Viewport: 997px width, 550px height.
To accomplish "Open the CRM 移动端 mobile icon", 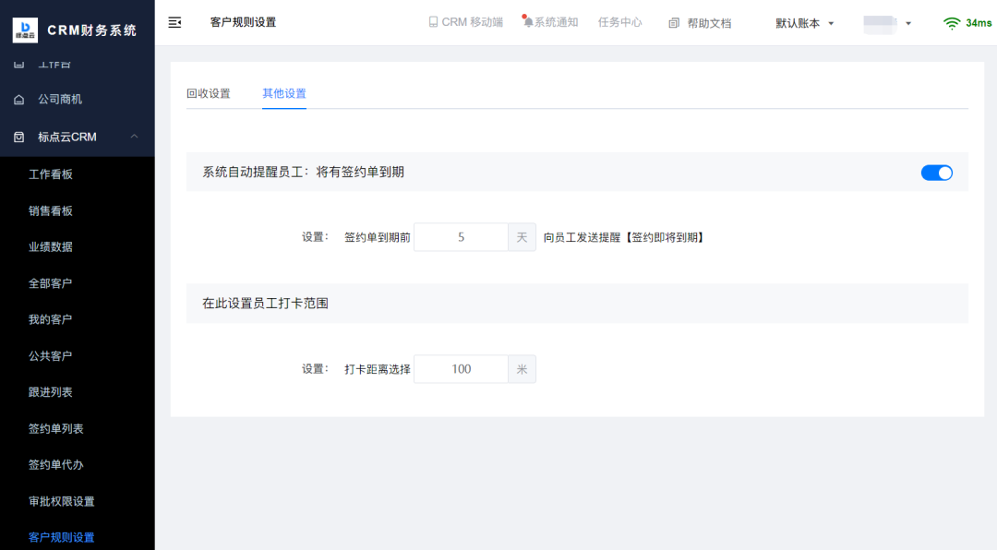I will click(464, 22).
